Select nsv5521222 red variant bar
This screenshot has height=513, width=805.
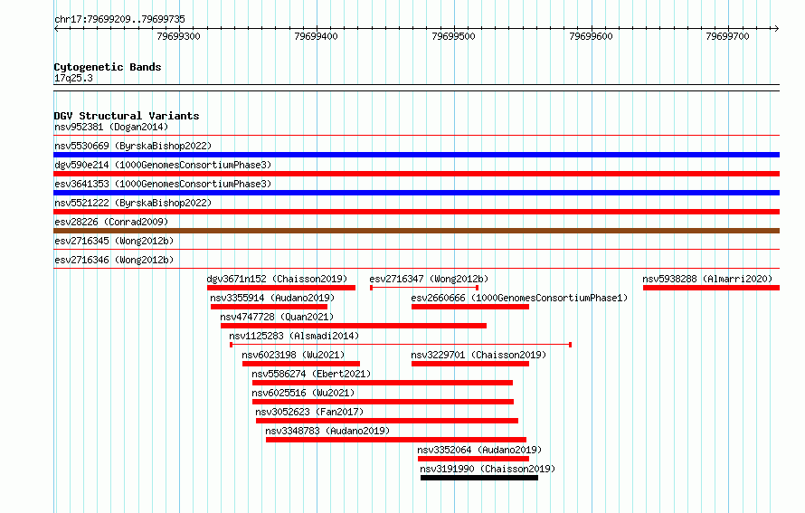pyautogui.click(x=416, y=212)
